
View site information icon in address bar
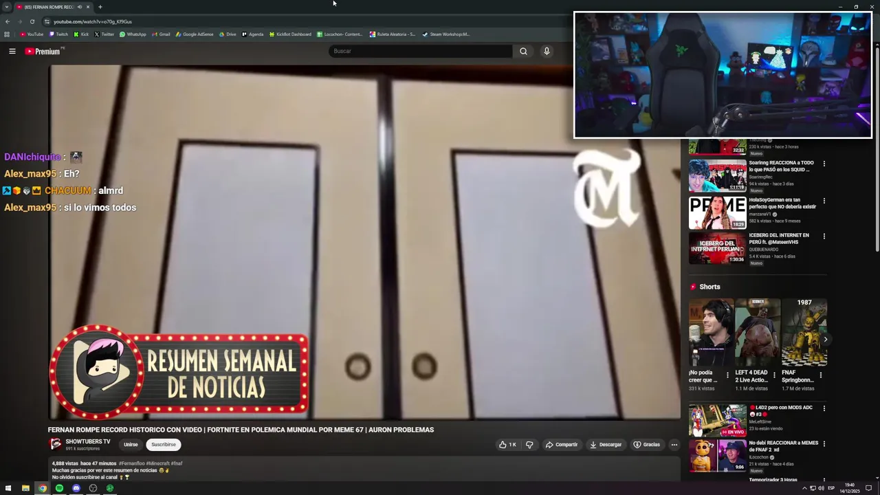47,21
